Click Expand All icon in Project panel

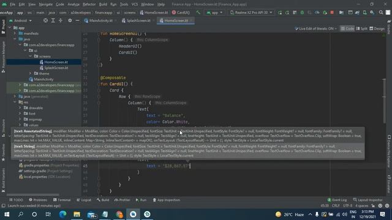point(53,21)
